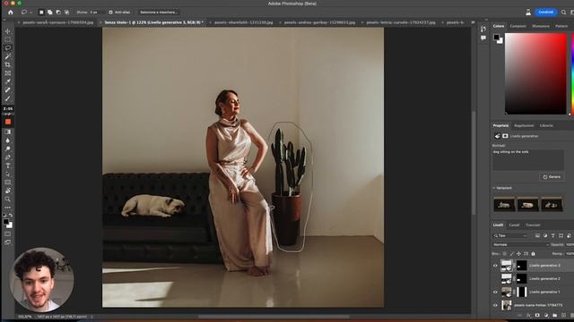Add layer mask icon at Layers bottom

pos(537,315)
